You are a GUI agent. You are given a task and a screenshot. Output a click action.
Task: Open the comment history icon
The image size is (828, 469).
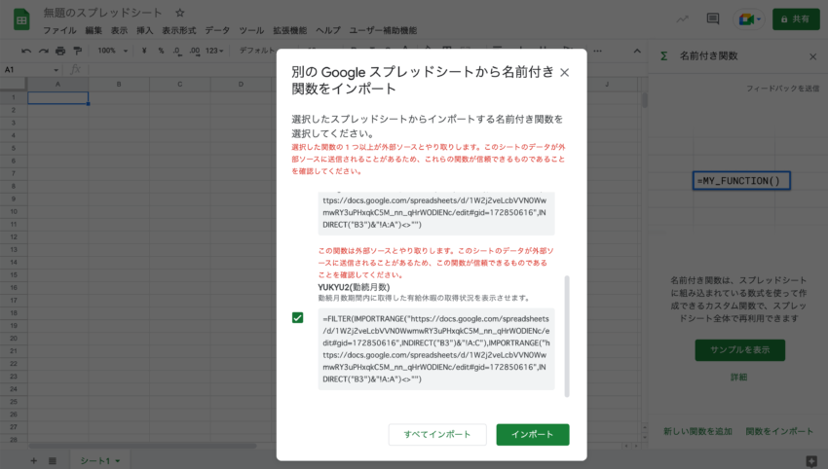click(x=712, y=18)
